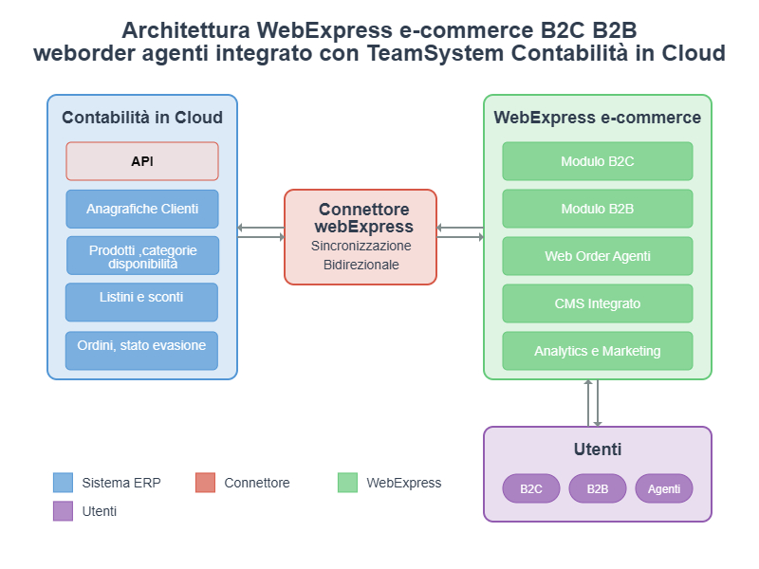Select the Anagrafiche Clienti block
The image size is (759, 569).
pos(142,209)
